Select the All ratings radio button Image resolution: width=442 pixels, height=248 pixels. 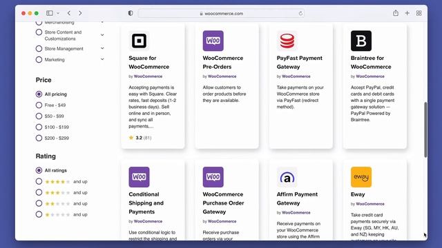click(39, 170)
